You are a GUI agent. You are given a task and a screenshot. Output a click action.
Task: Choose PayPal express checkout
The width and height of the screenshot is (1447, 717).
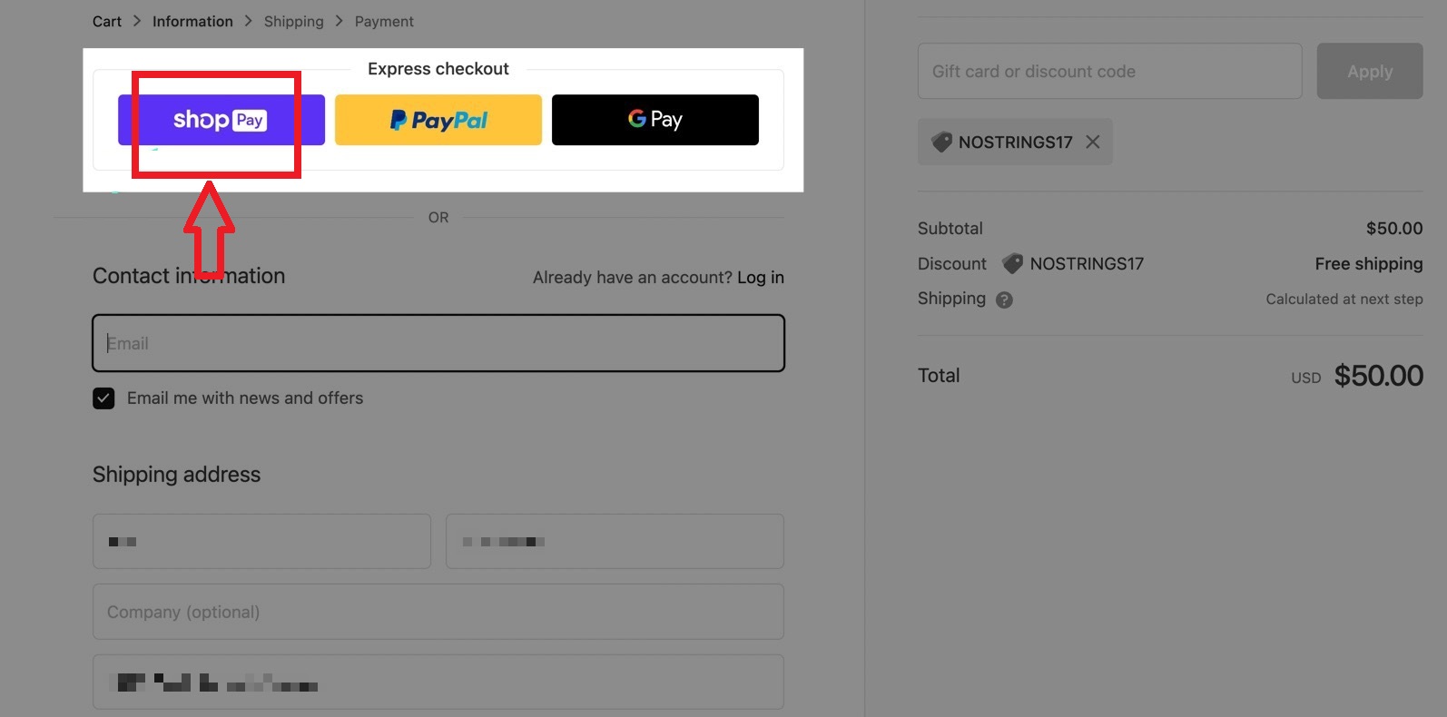(438, 120)
